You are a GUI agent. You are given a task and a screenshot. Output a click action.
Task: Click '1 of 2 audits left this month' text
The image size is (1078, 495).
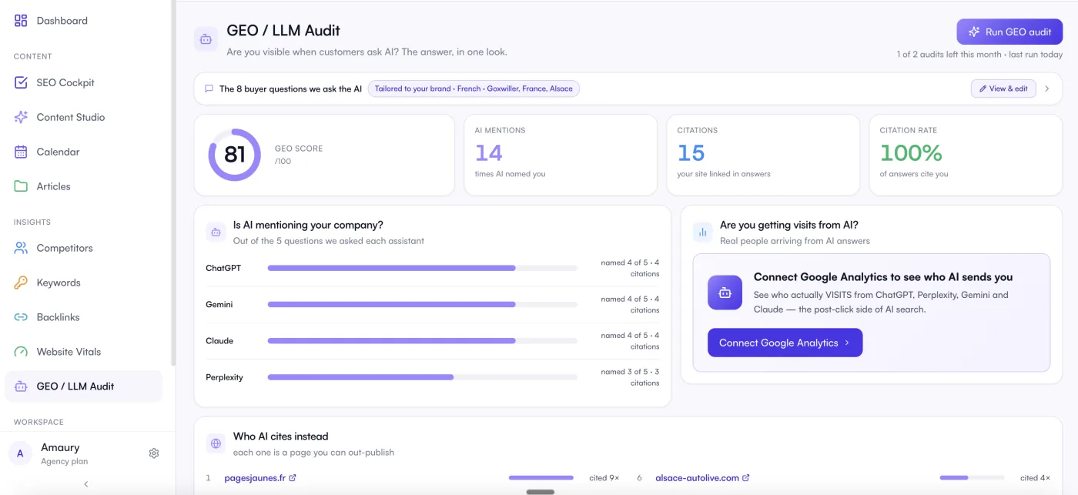(x=949, y=55)
